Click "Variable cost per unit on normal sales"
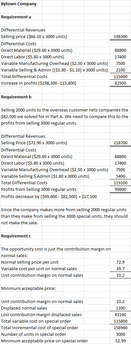 [39, 269]
